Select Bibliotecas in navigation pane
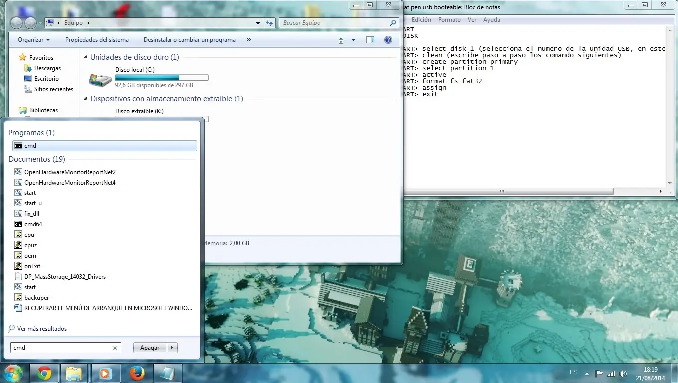 pos(43,110)
